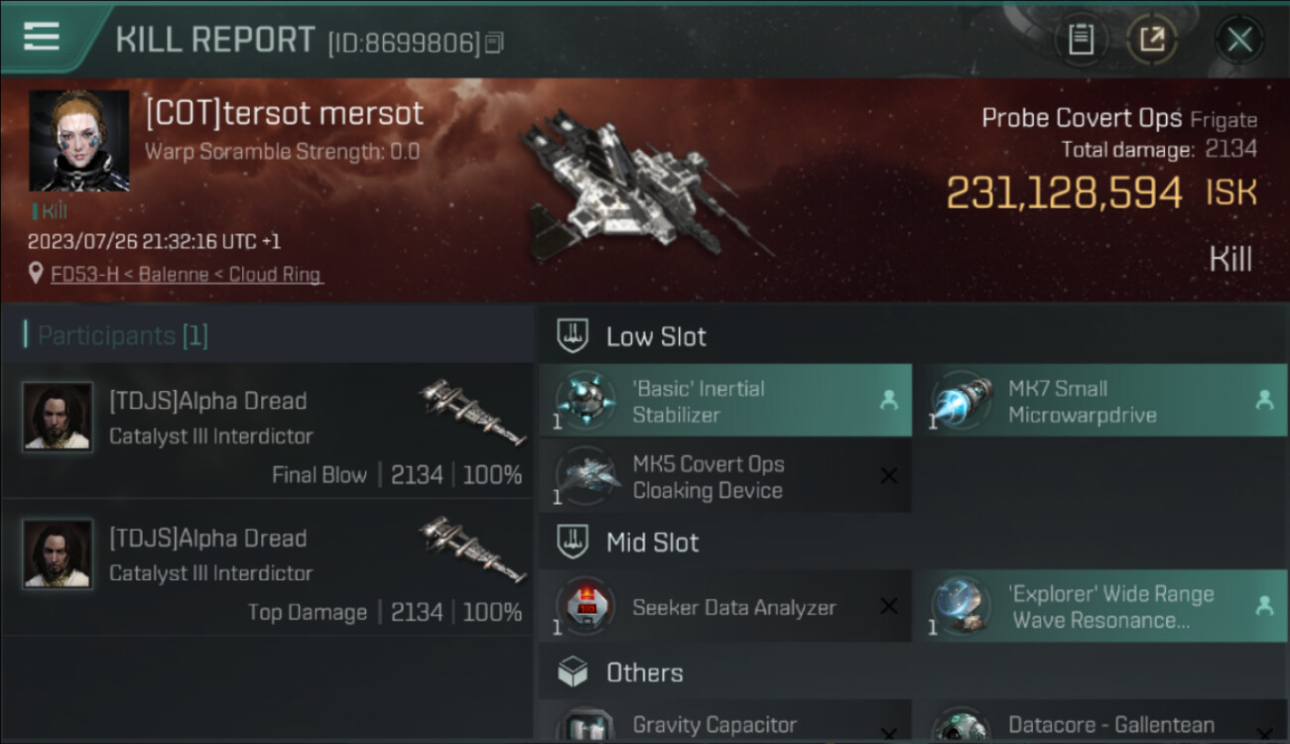The height and width of the screenshot is (744, 1290).
Task: Select the Gravity Capacitor item
Action: tap(725, 720)
